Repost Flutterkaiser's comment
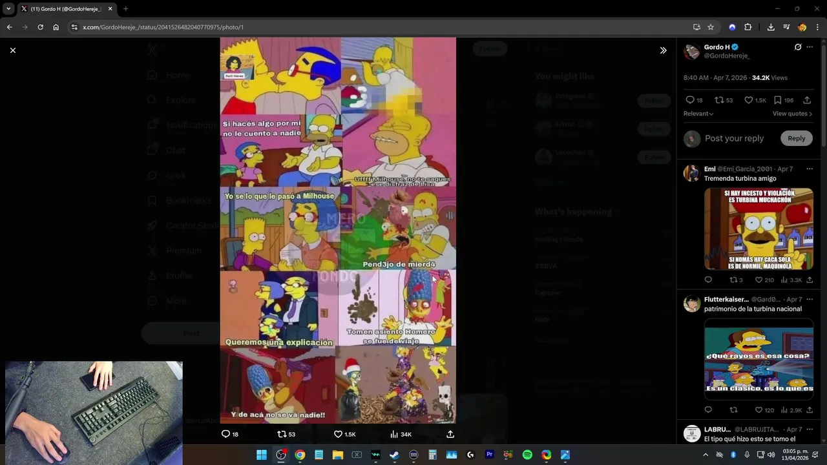This screenshot has height=465, width=827. point(733,410)
